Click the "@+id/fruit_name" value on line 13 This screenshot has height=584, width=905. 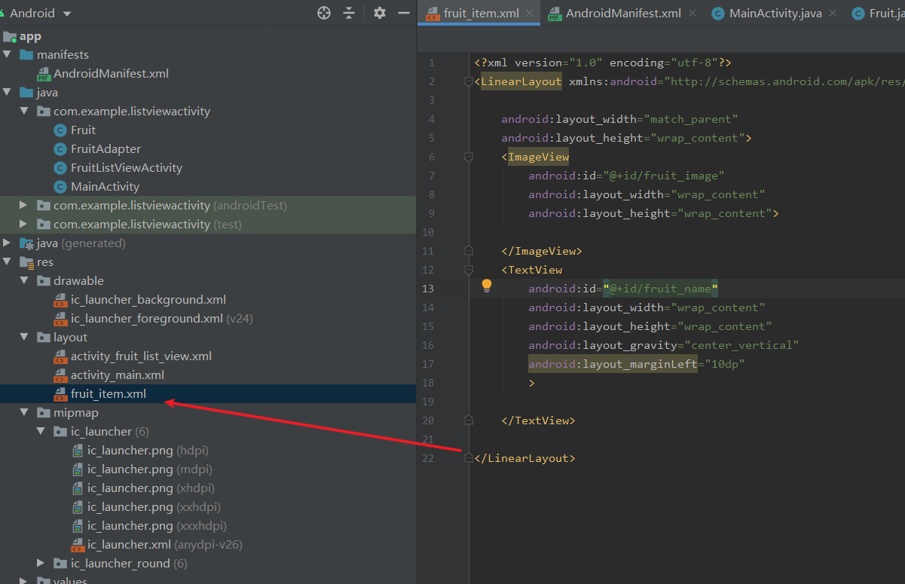tap(660, 289)
